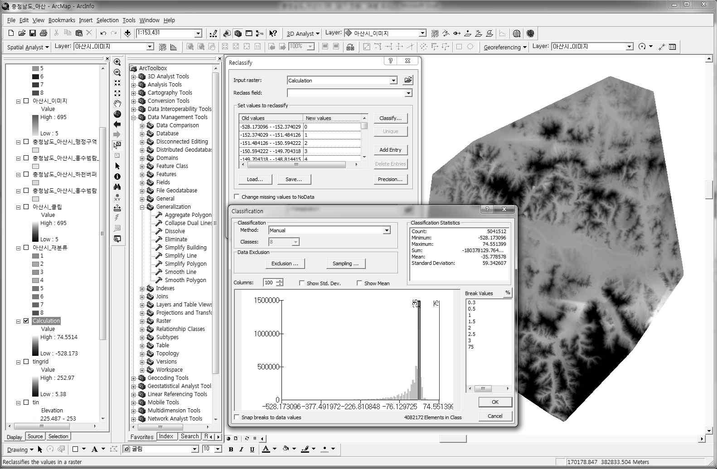Image resolution: width=717 pixels, height=469 pixels.
Task: Enable Show Mean checkbox
Action: (359, 283)
